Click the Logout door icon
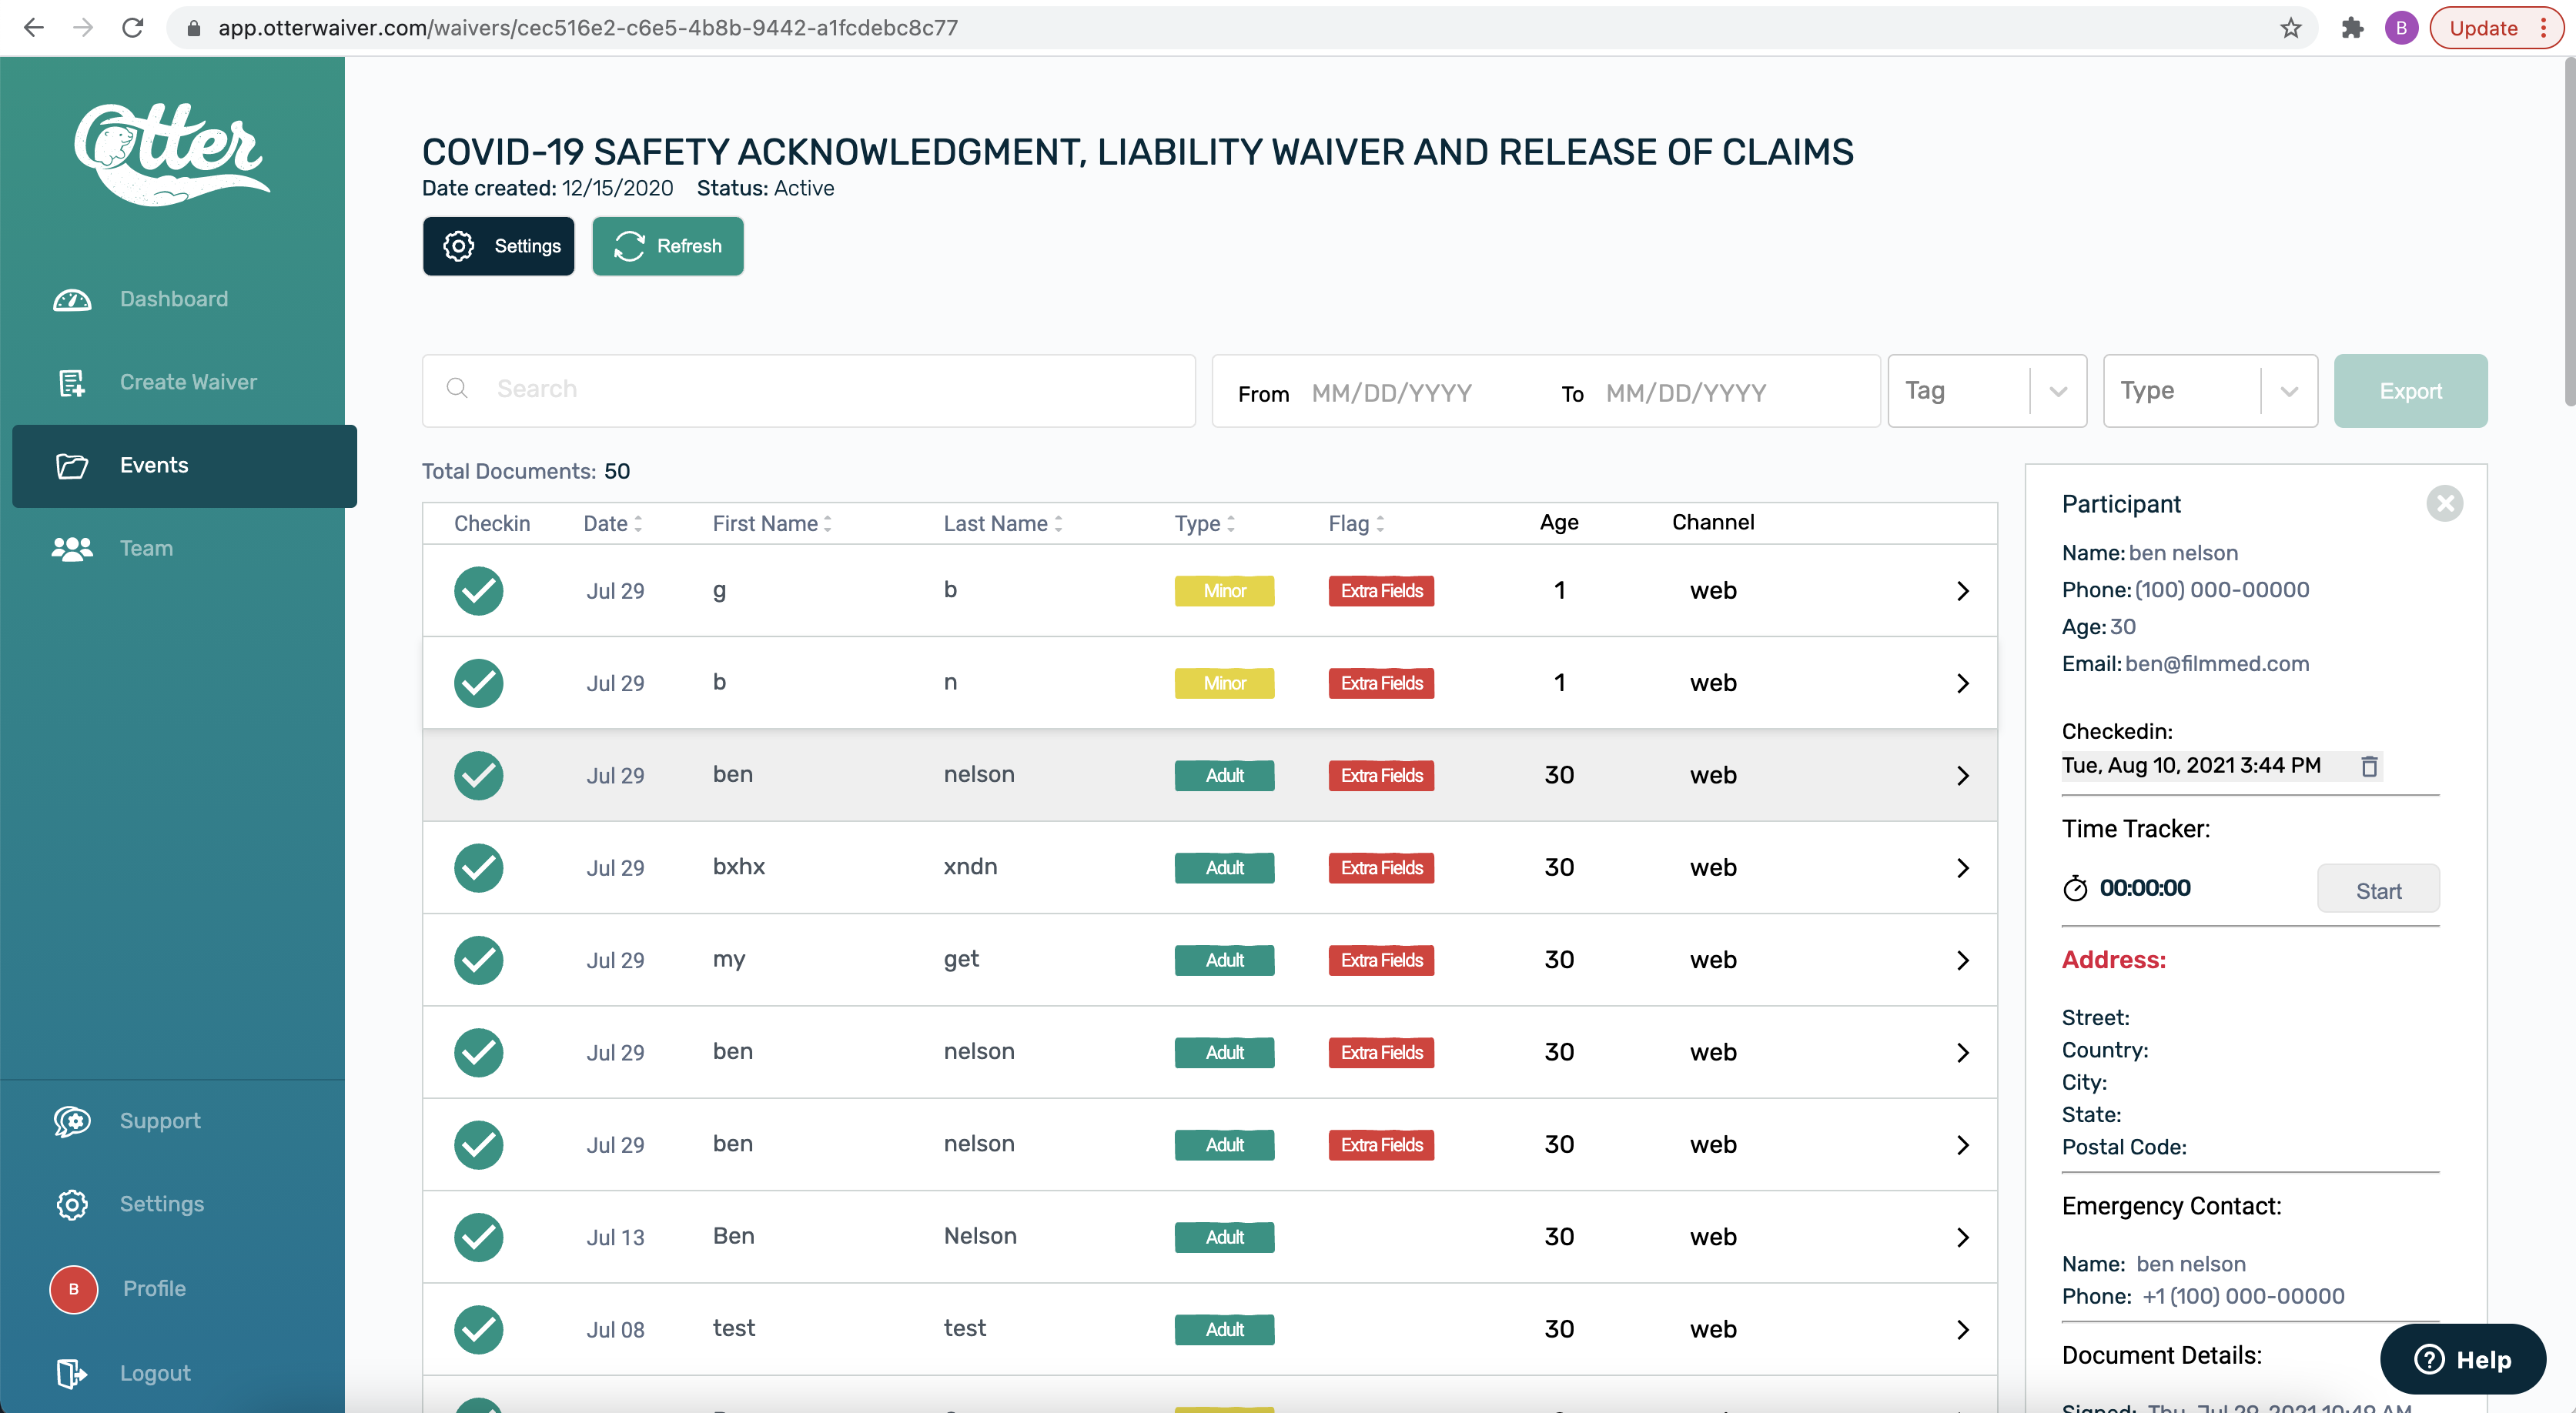Image resolution: width=2576 pixels, height=1413 pixels. pyautogui.click(x=72, y=1373)
